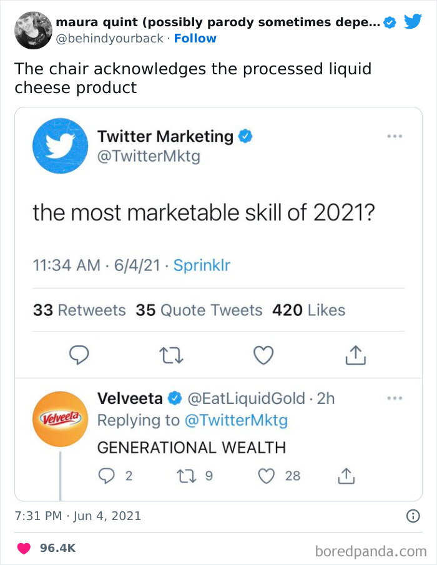Open Velveeta's profile picture
437x565 pixels.
(60, 418)
